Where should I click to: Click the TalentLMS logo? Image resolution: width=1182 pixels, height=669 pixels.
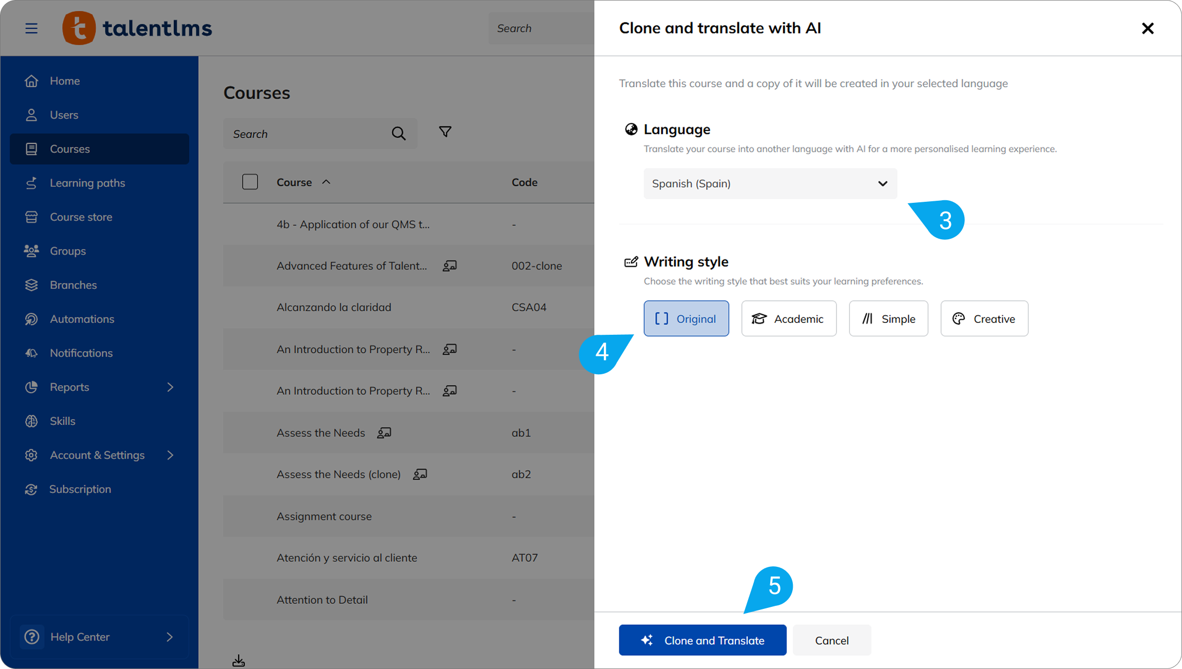click(137, 28)
